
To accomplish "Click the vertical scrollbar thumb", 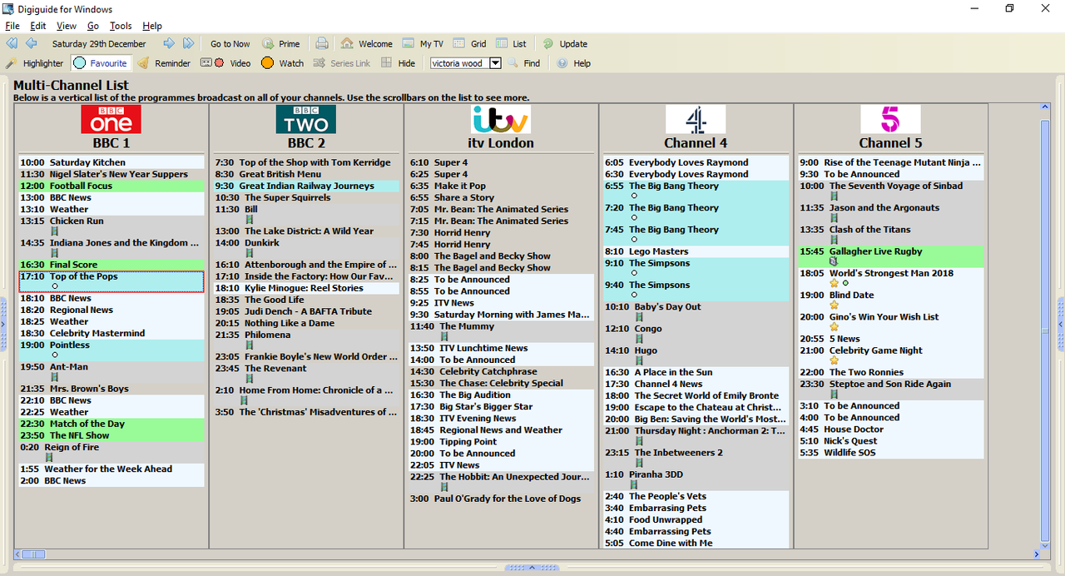I will [x=1045, y=329].
